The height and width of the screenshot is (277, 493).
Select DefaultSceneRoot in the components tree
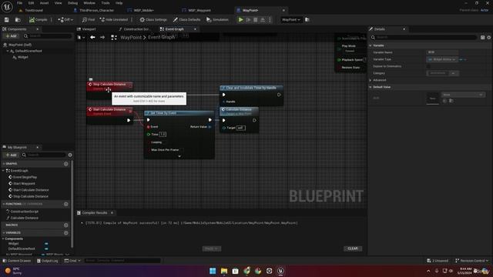[29, 51]
